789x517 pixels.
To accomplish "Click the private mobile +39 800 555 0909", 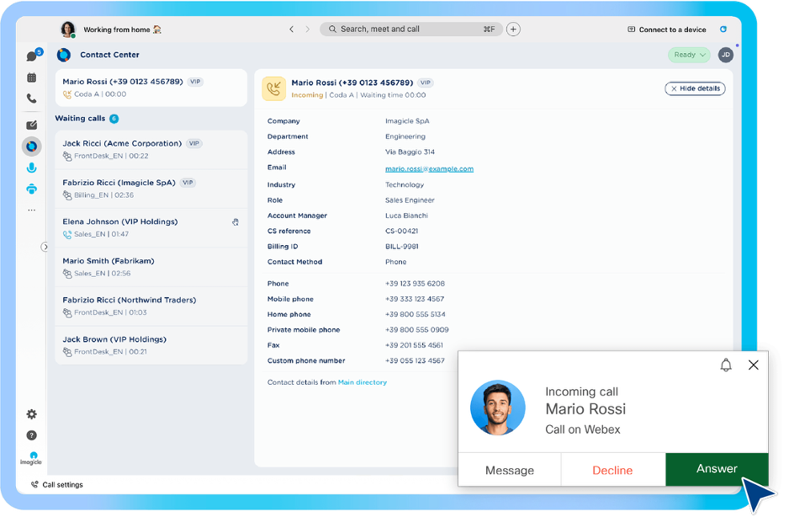I will point(416,330).
